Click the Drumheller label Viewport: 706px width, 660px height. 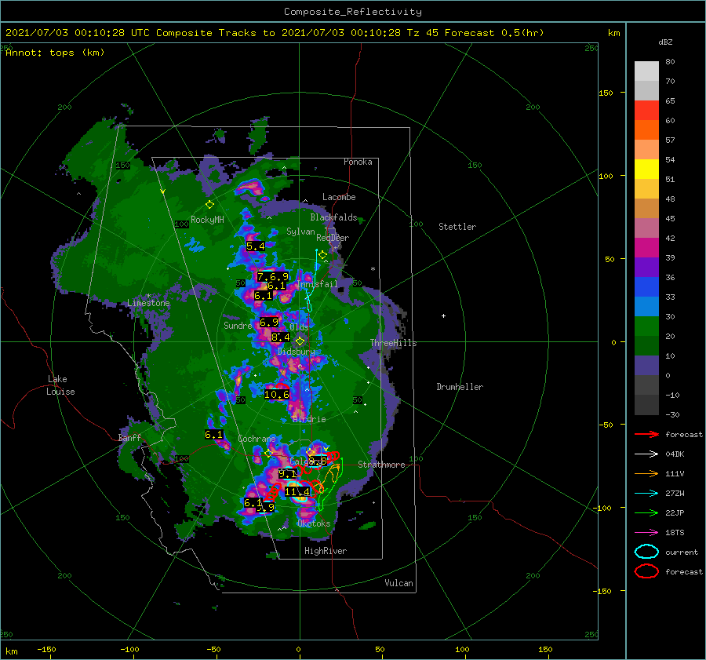click(460, 387)
